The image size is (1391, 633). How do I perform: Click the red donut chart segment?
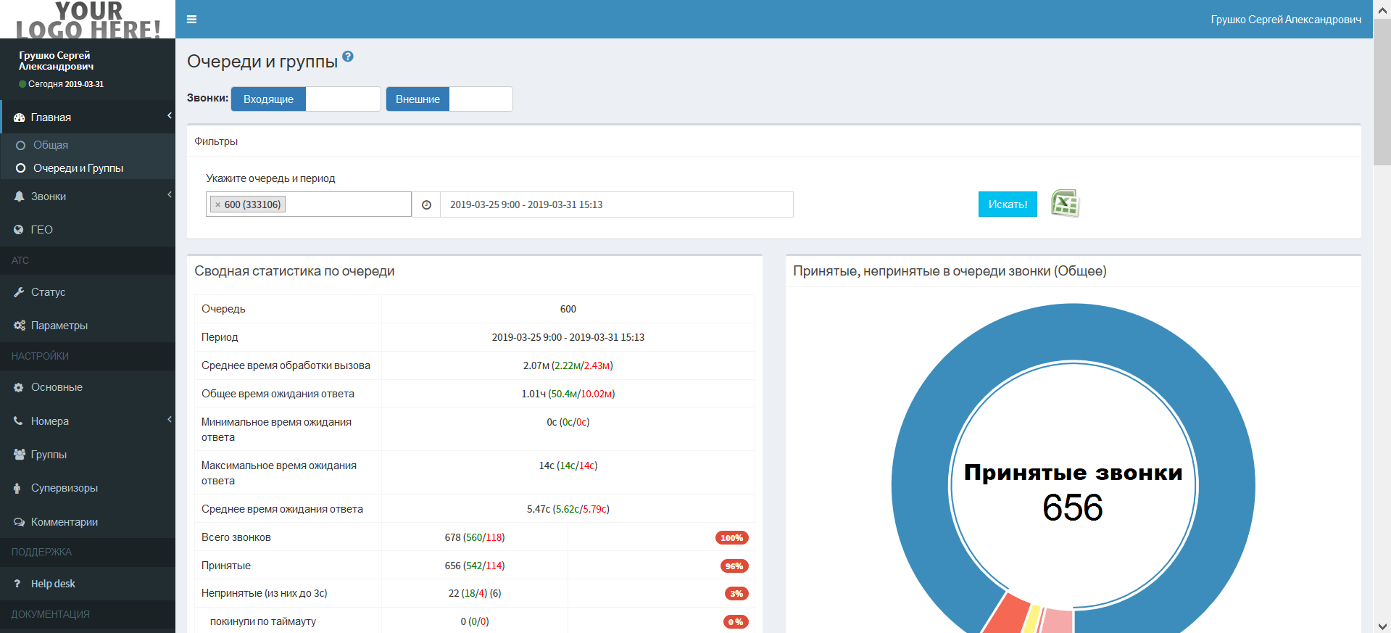coord(1006,615)
